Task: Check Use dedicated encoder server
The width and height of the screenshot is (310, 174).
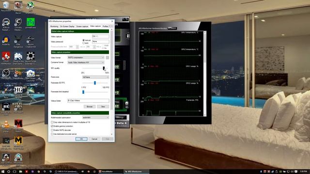Action: [52, 134]
